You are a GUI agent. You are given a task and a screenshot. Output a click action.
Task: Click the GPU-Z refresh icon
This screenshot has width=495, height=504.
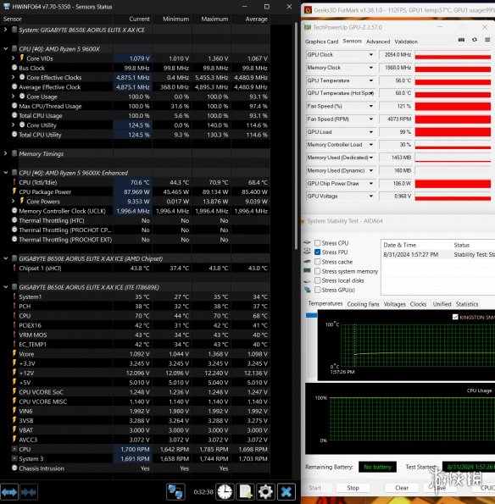[475, 40]
